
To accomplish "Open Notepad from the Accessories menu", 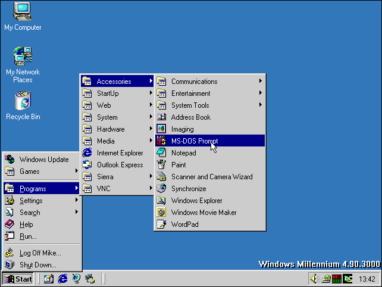I will pyautogui.click(x=210, y=152).
